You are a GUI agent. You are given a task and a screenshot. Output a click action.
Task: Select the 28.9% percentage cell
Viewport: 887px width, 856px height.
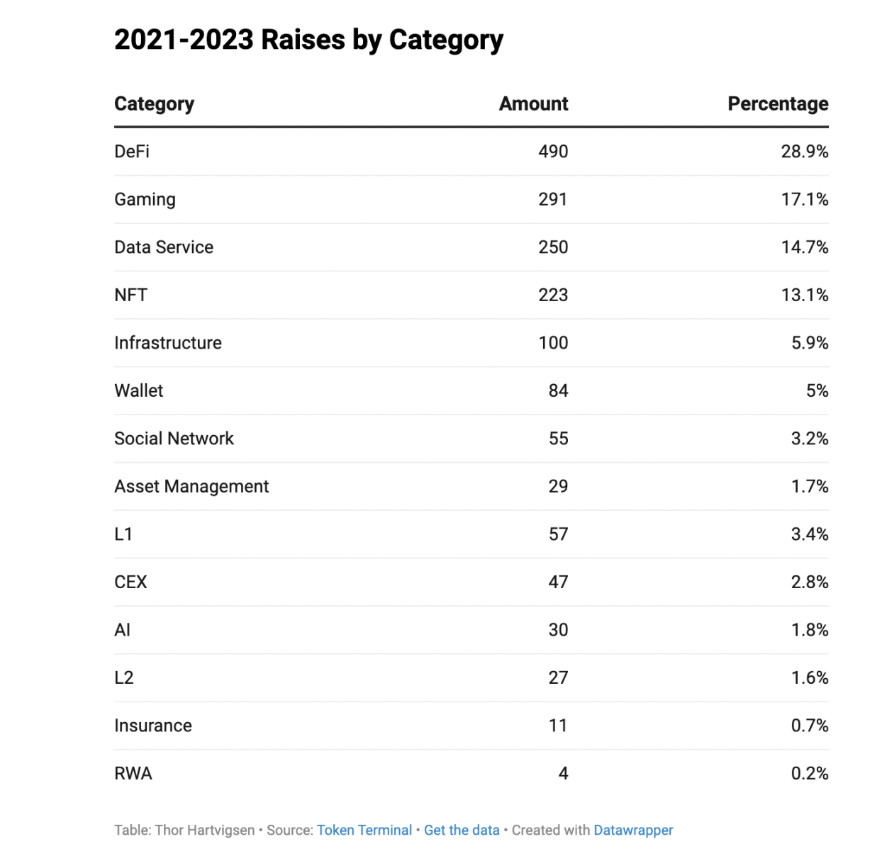pos(805,152)
